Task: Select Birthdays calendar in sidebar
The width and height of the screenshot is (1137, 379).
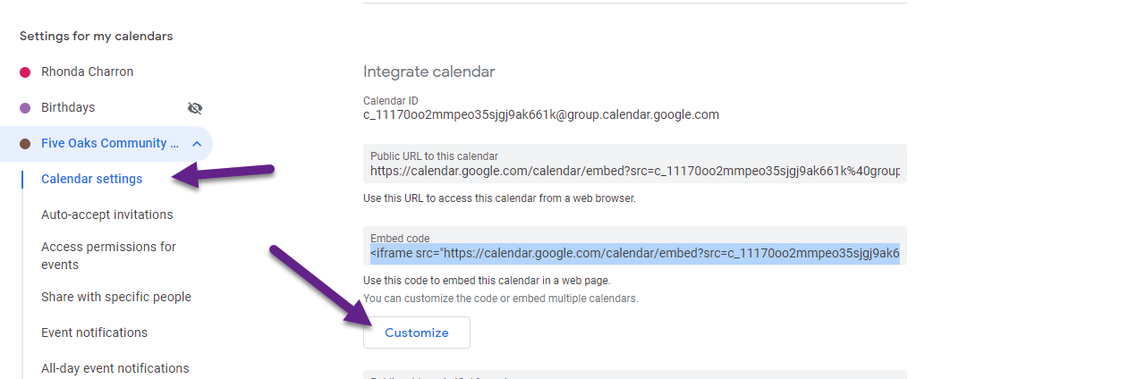Action: point(68,107)
